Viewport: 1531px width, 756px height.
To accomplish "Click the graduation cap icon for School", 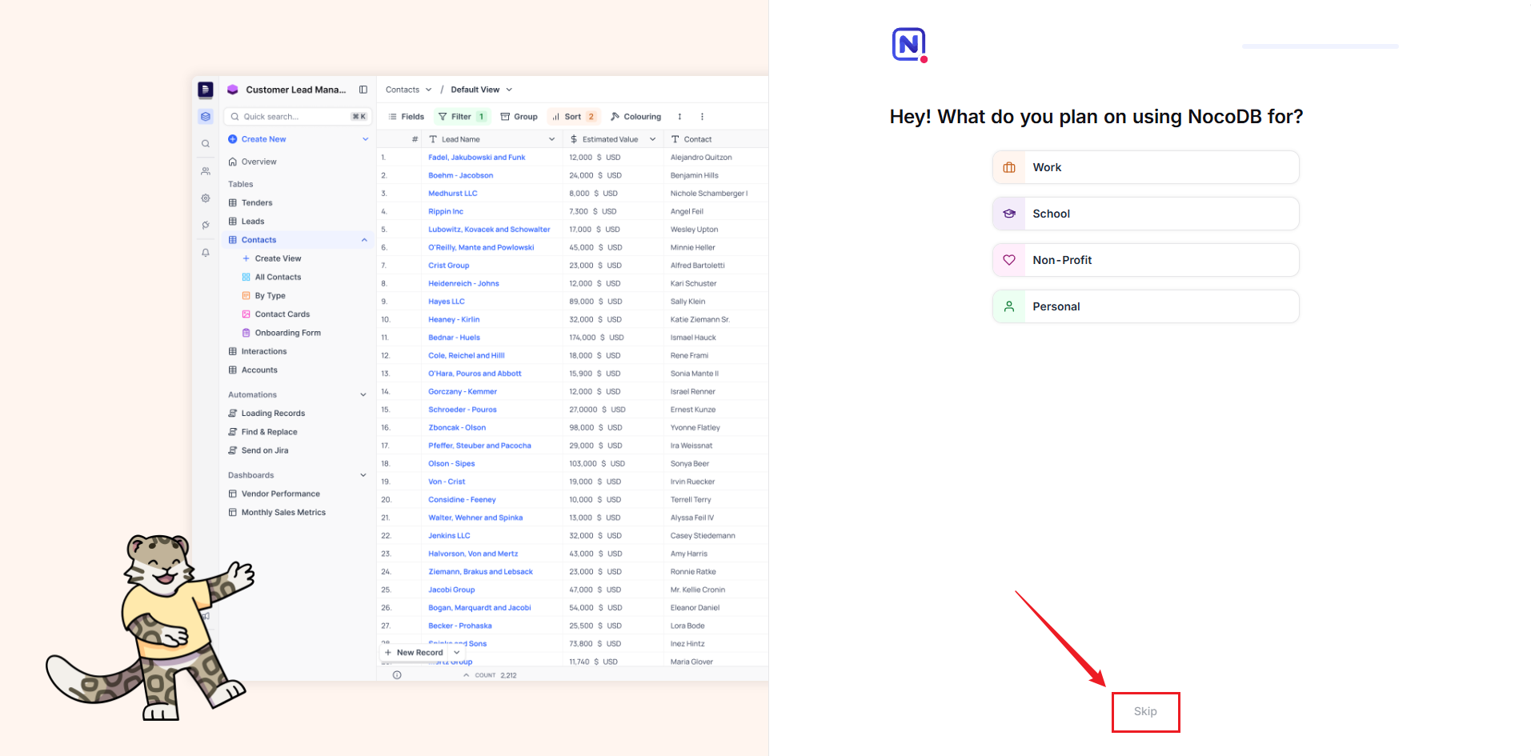I will coord(1009,214).
